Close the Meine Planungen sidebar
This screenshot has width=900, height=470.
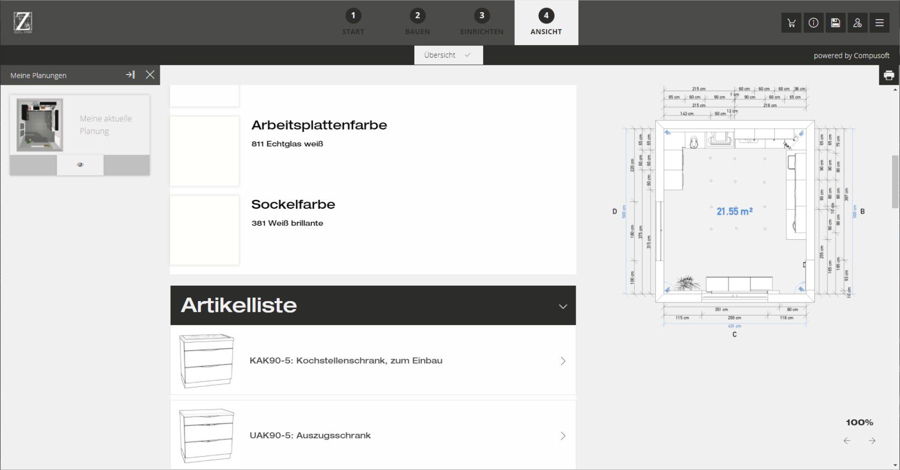(x=150, y=75)
